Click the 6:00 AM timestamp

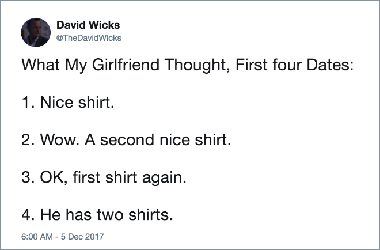point(37,236)
